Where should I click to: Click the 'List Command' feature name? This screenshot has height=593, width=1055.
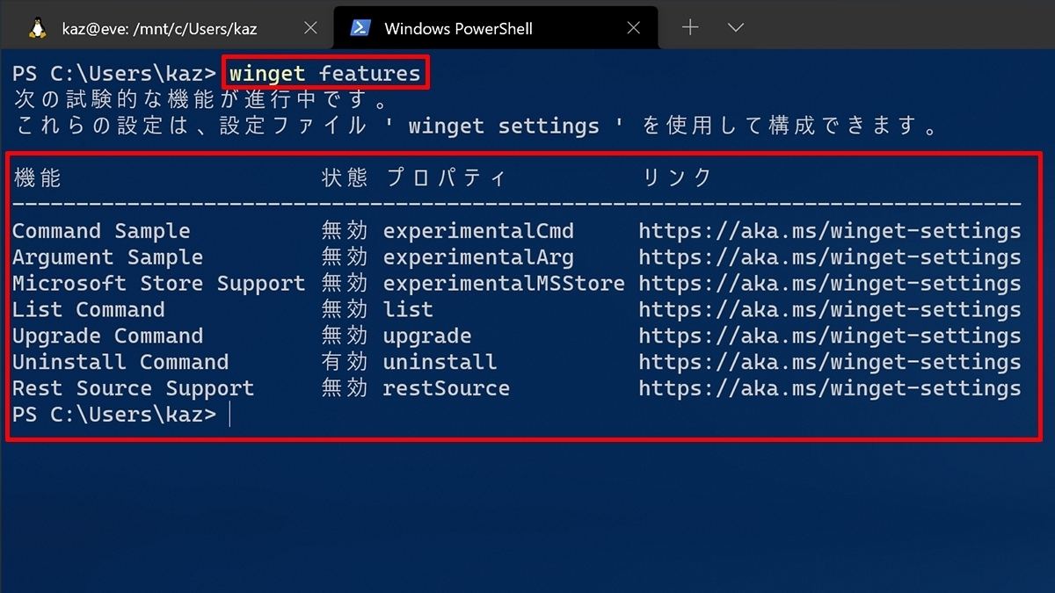(x=89, y=310)
